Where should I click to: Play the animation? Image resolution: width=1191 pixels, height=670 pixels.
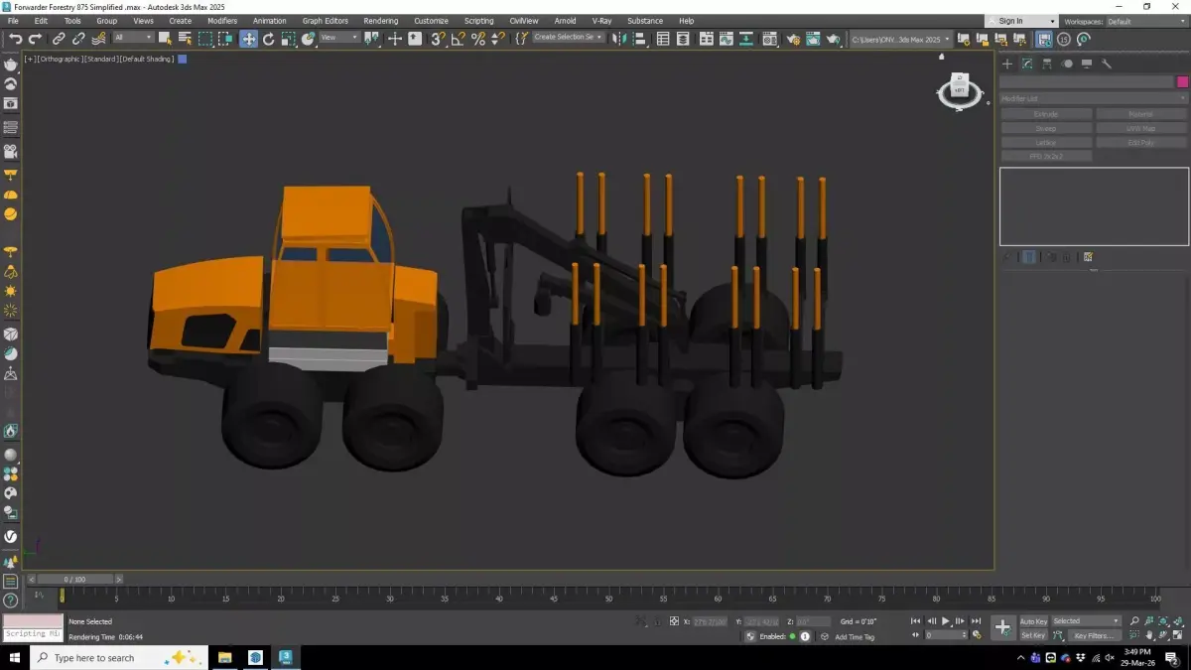point(946,621)
